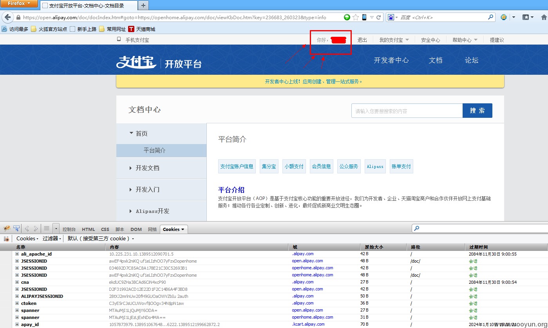Click the 手机支付宝 phone icon
Screen dimensions: 548x328
[x=119, y=39]
